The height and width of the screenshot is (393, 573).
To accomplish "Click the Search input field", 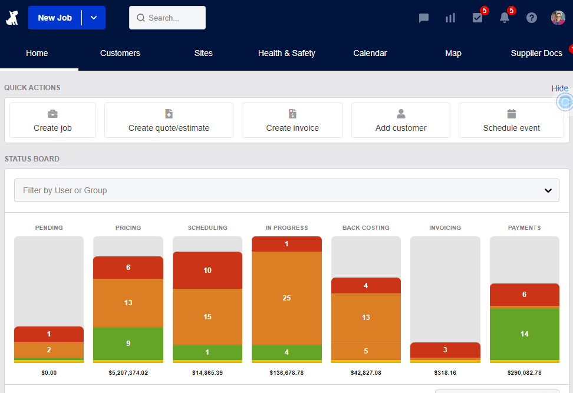I will (167, 18).
